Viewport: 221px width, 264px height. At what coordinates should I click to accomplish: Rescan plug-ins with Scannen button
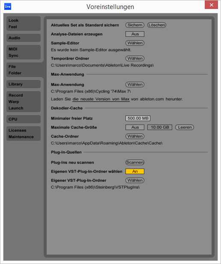[135, 162]
